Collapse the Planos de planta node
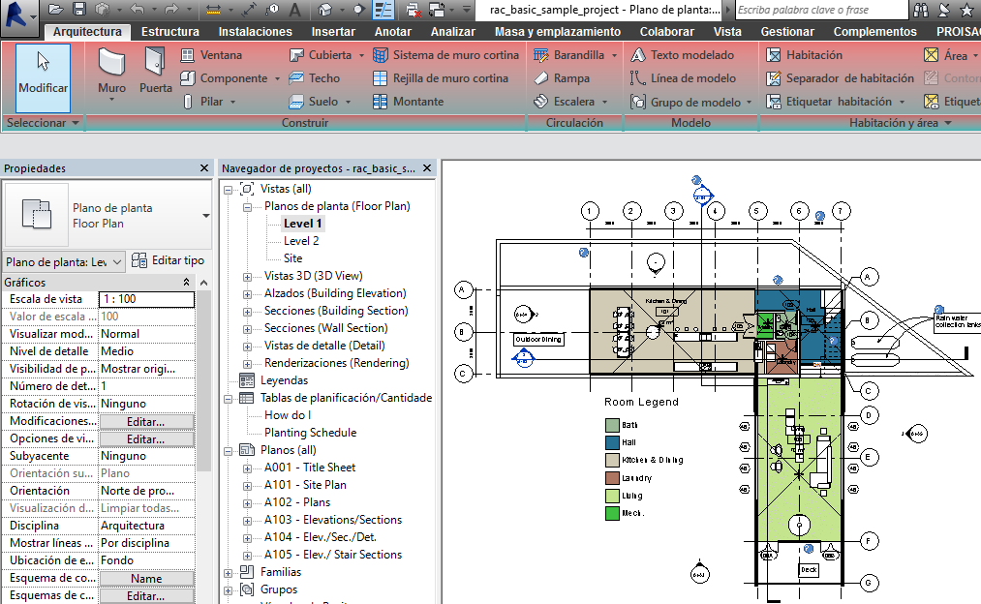The image size is (981, 604). [247, 206]
